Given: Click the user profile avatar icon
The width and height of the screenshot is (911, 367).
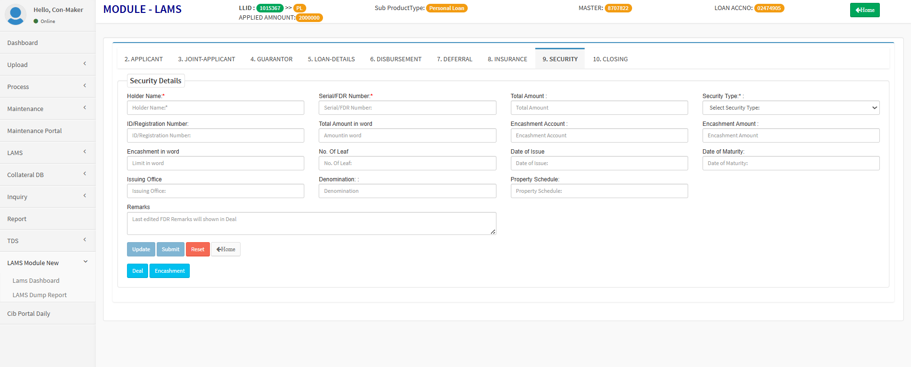Looking at the screenshot, I should [x=15, y=15].
